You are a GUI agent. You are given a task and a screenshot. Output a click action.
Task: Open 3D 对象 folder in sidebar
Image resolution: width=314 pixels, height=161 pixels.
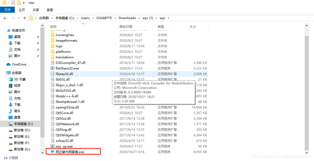click(x=20, y=79)
